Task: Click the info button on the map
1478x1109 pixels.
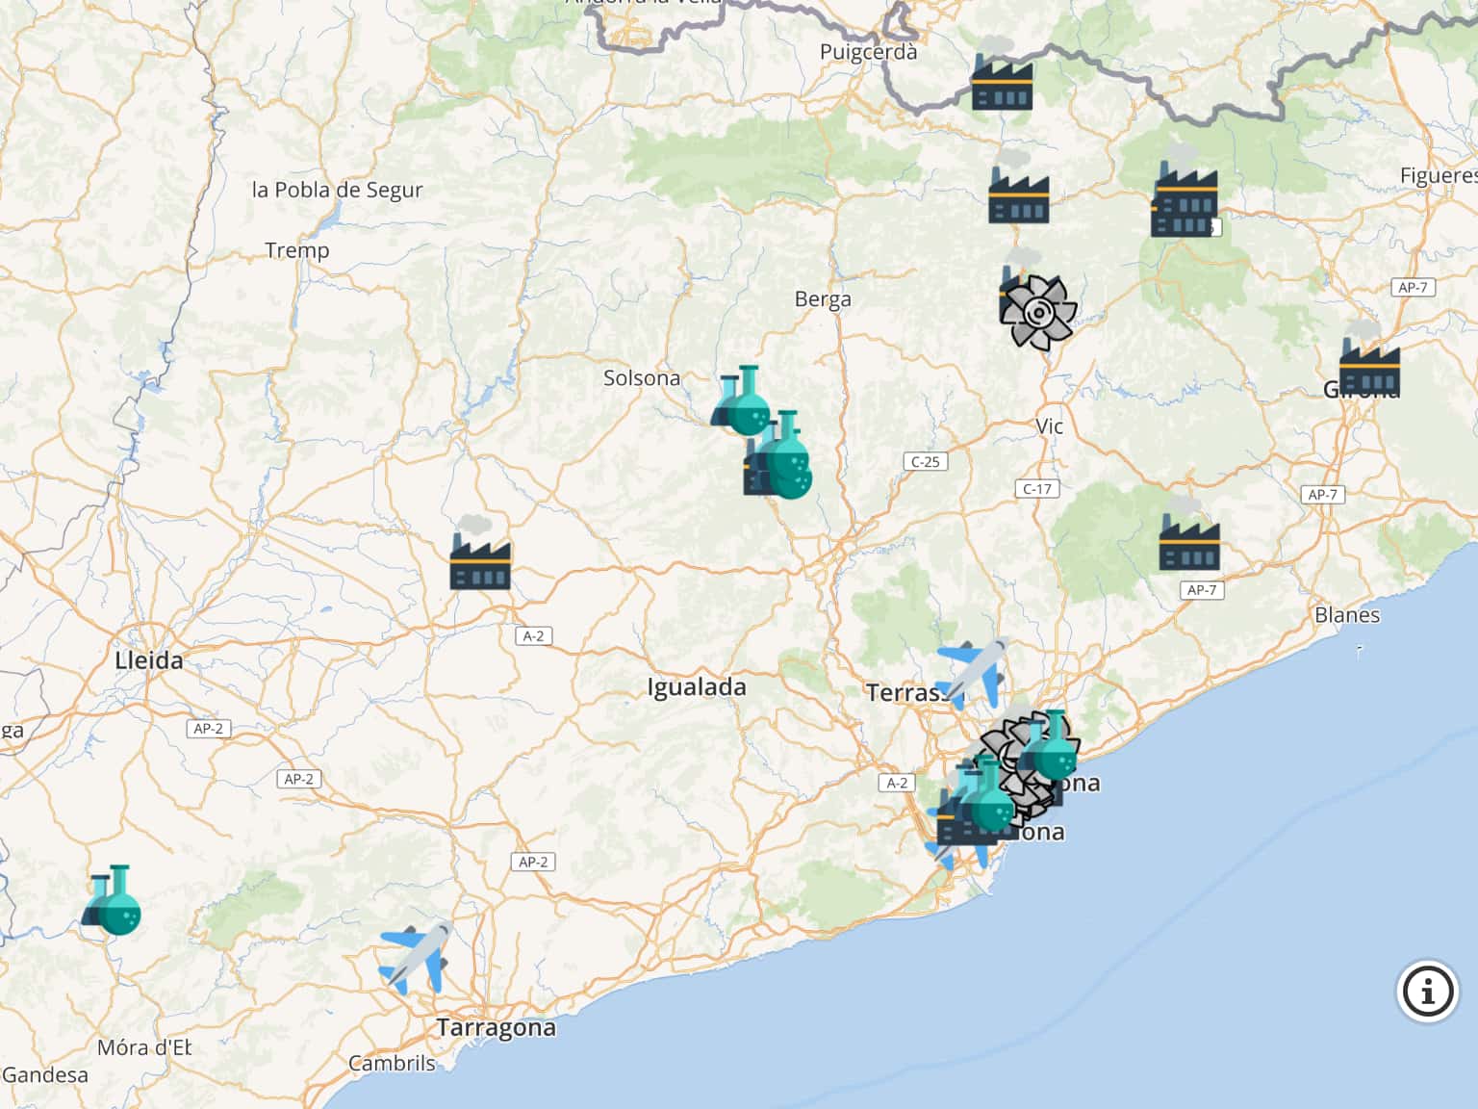Action: point(1427,991)
